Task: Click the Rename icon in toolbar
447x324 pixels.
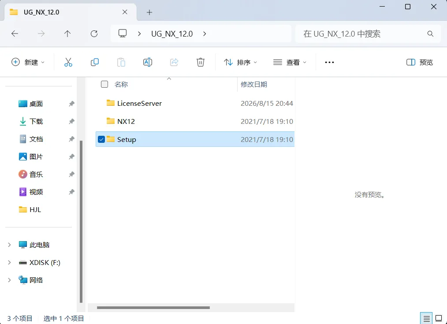Action: pos(147,62)
